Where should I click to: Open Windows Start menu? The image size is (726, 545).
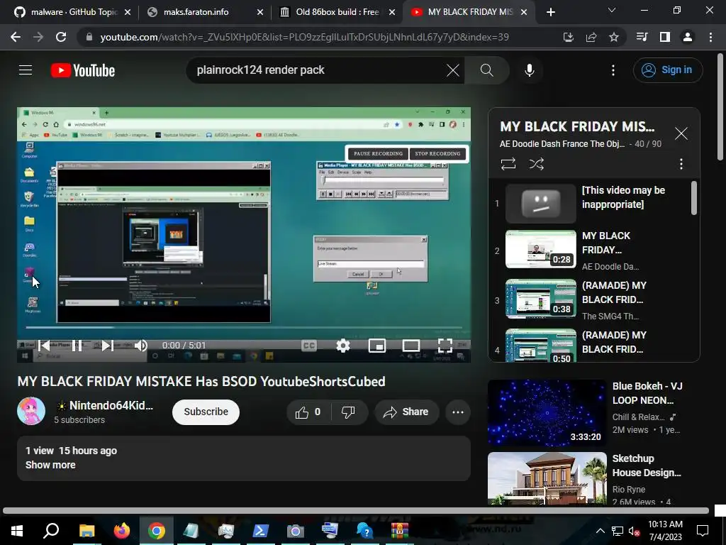coord(17,531)
